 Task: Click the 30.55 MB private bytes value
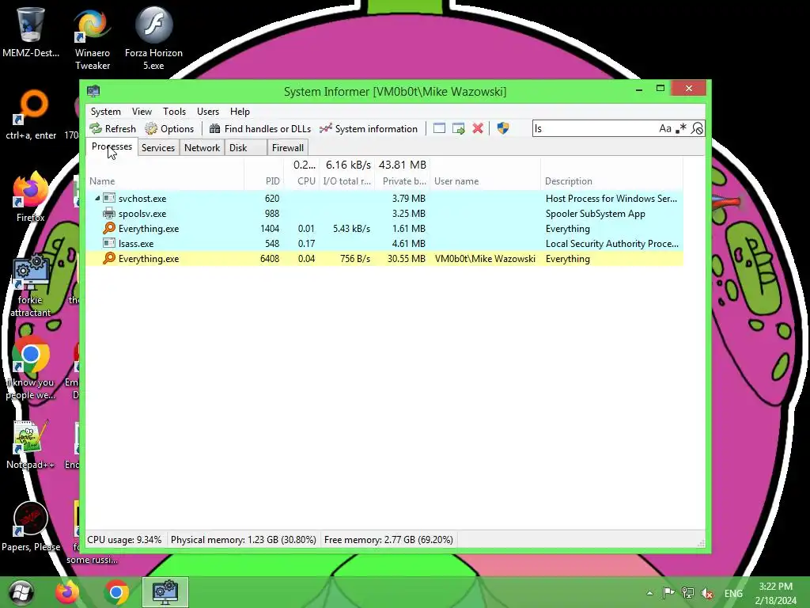coord(407,259)
